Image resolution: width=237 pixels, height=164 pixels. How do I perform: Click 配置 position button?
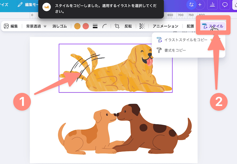coord(190,26)
